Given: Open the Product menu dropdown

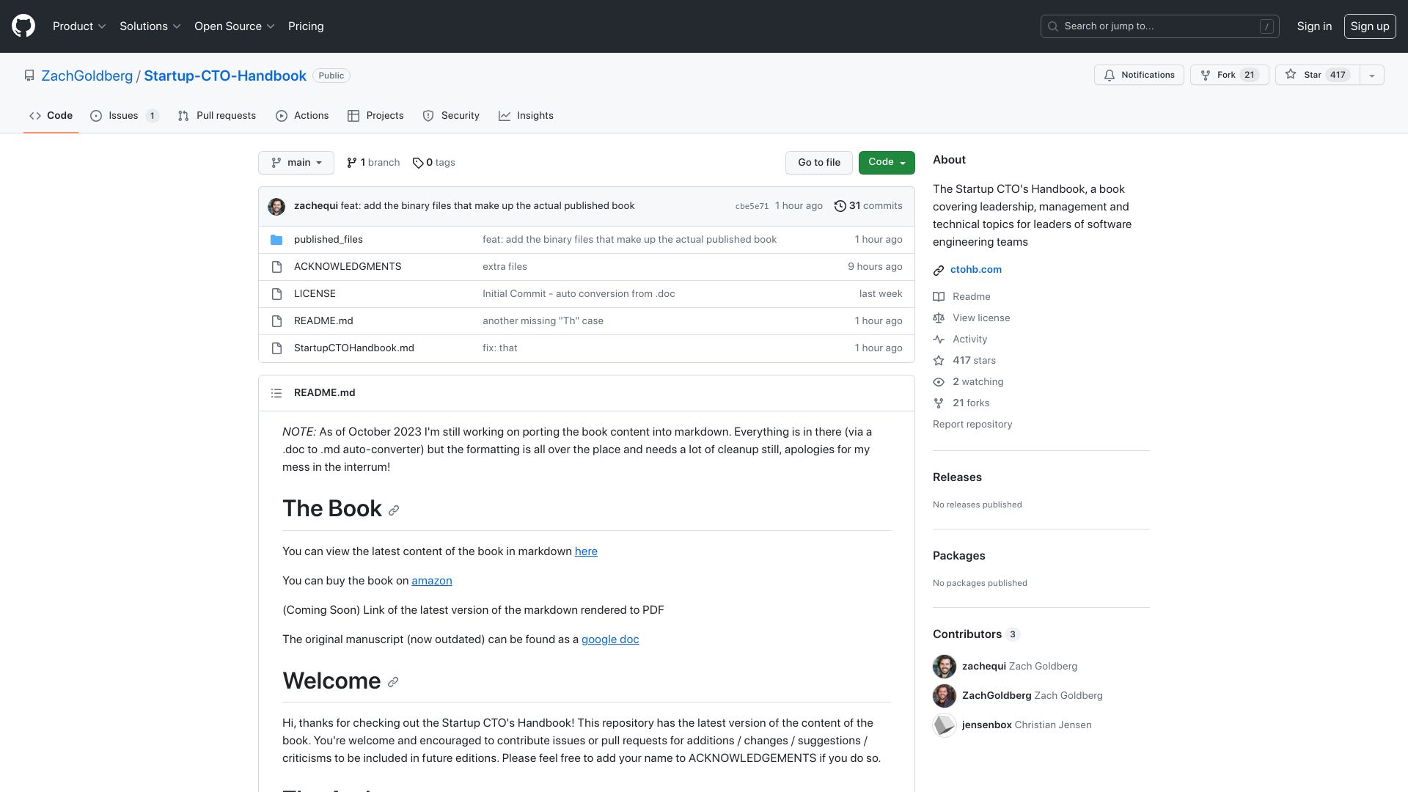Looking at the screenshot, I should click(x=79, y=26).
